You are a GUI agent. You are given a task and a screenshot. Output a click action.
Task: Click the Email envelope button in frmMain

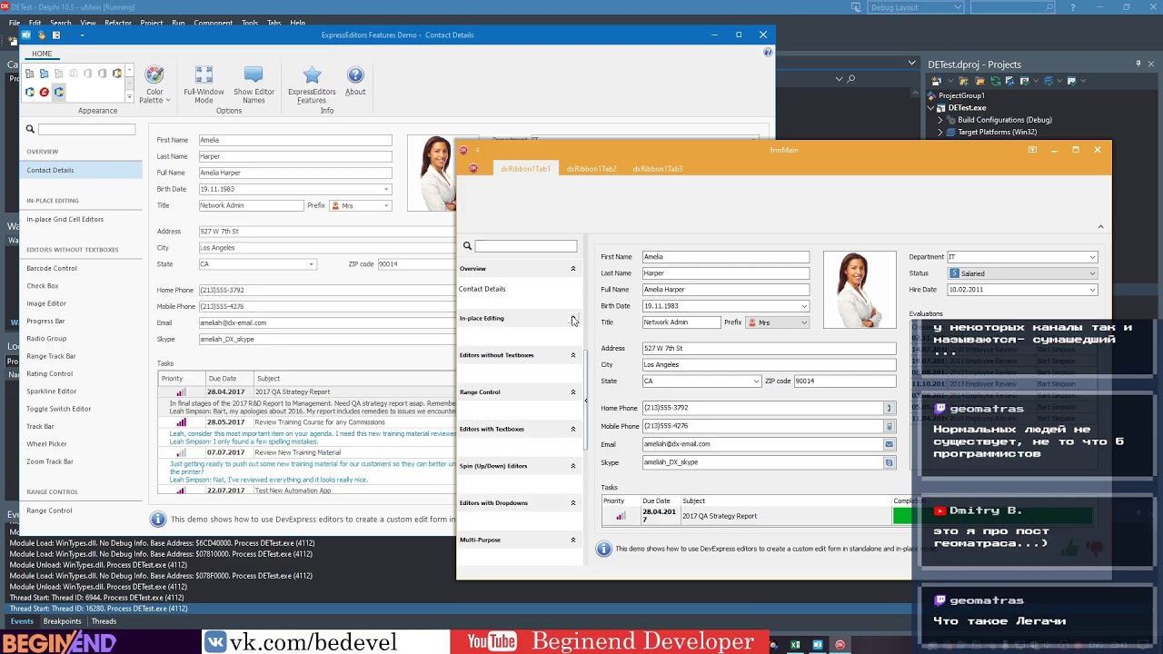(x=889, y=444)
